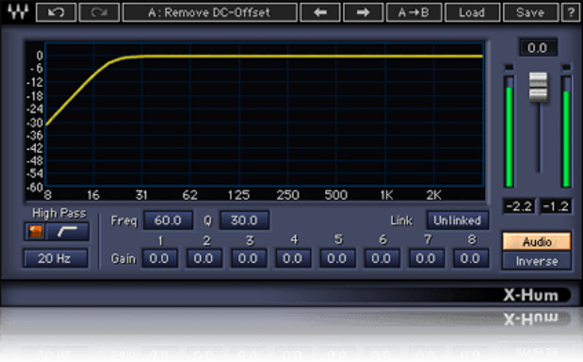Toggle the High Pass filter on/off
Image resolution: width=583 pixels, height=362 pixels.
click(x=36, y=232)
